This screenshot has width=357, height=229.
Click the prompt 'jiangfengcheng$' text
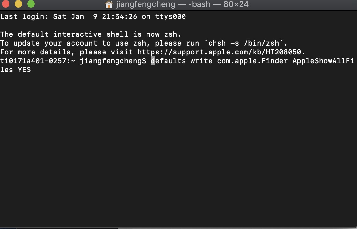pos(113,61)
